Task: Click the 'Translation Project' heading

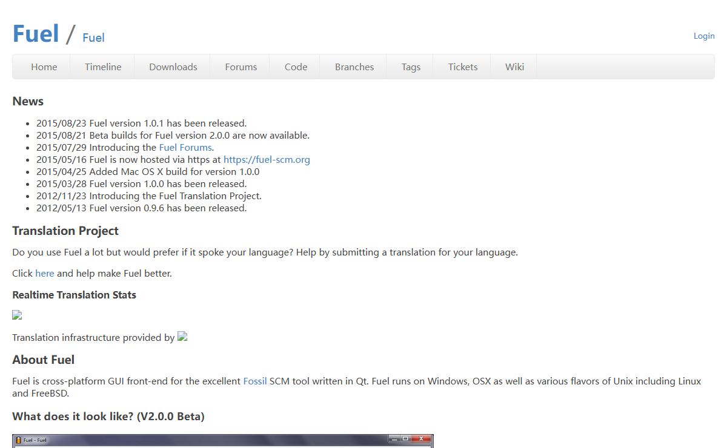Action: click(65, 231)
